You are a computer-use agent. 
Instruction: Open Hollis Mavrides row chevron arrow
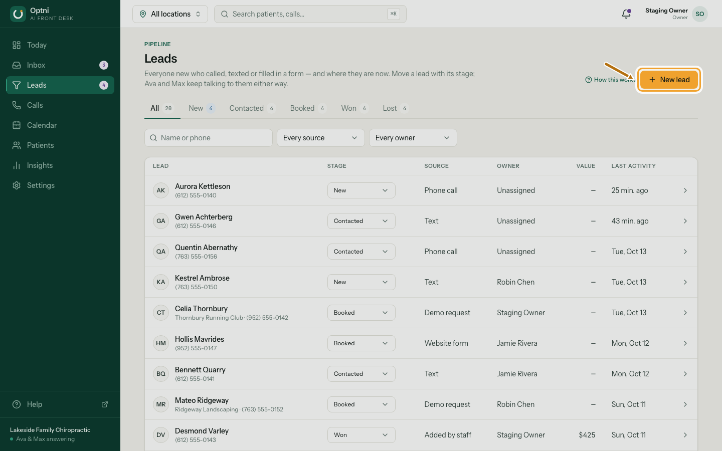tap(685, 343)
